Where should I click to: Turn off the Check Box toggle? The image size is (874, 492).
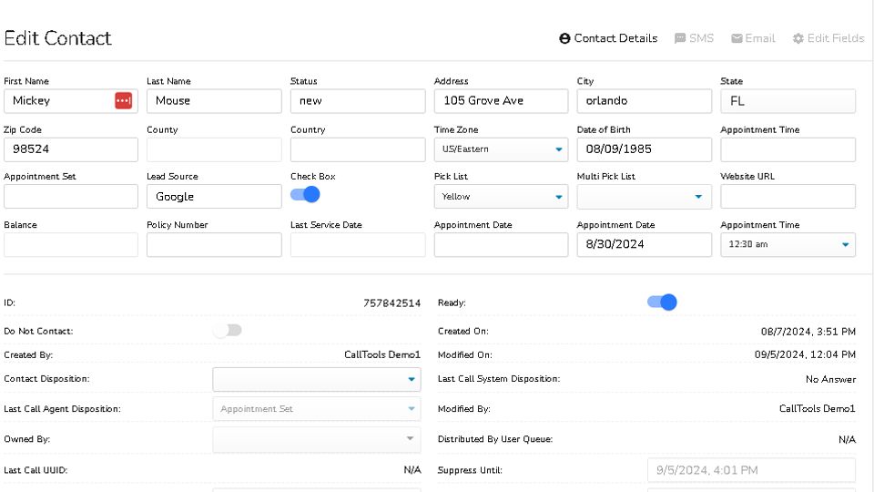(x=305, y=195)
